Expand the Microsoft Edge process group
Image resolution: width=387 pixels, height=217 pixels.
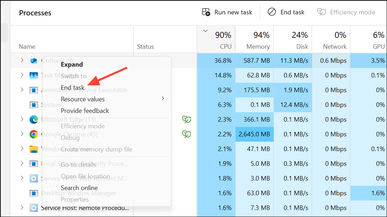[22, 120]
